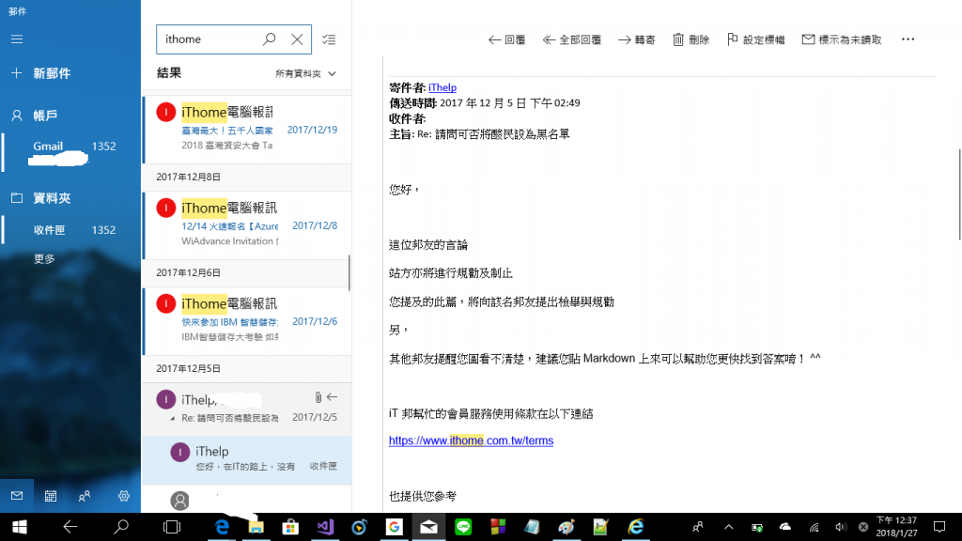The width and height of the screenshot is (962, 541).
Task: Click the iThelp sender link
Action: click(442, 87)
